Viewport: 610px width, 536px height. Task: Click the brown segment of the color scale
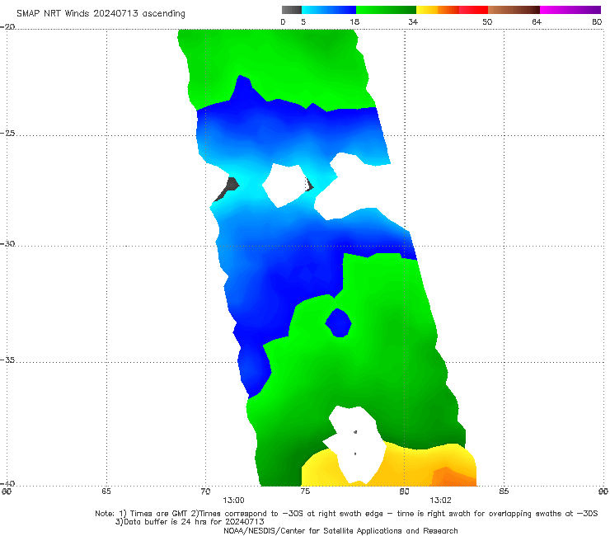(x=514, y=10)
